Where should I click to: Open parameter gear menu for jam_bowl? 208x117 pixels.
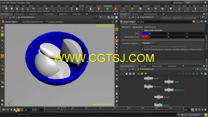pyautogui.click(x=194, y=22)
